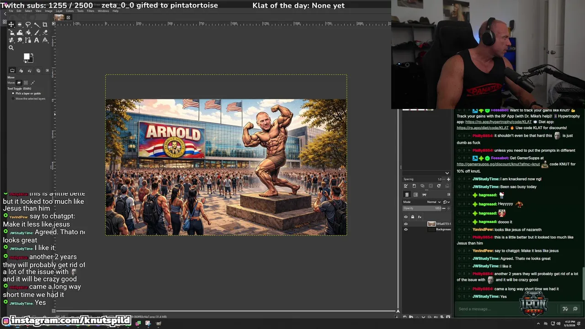Click the visibility eye column header icon
Screen dimensions: 585x329
point(406,217)
